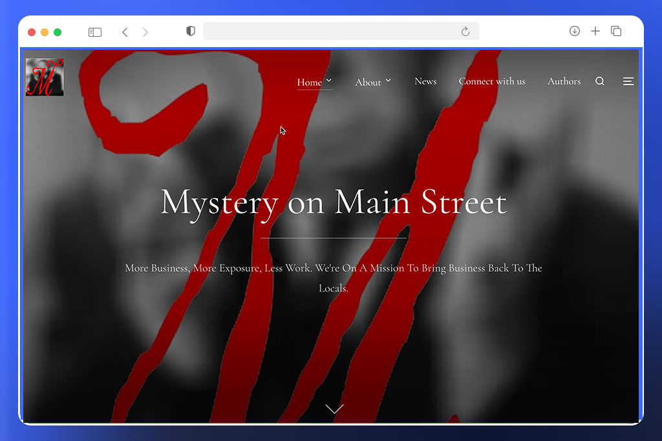Viewport: 662px width, 441px height.
Task: Navigate back using the back arrow
Action: tap(124, 31)
